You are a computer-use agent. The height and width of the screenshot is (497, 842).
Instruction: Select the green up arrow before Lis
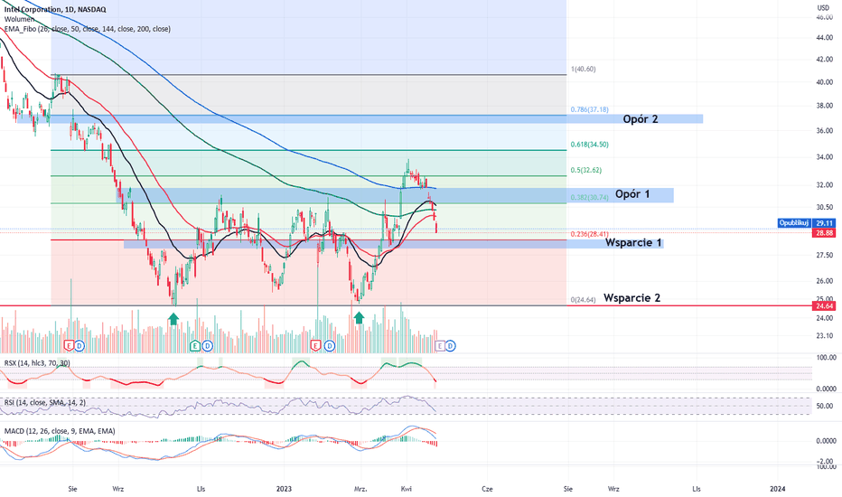pyautogui.click(x=173, y=319)
